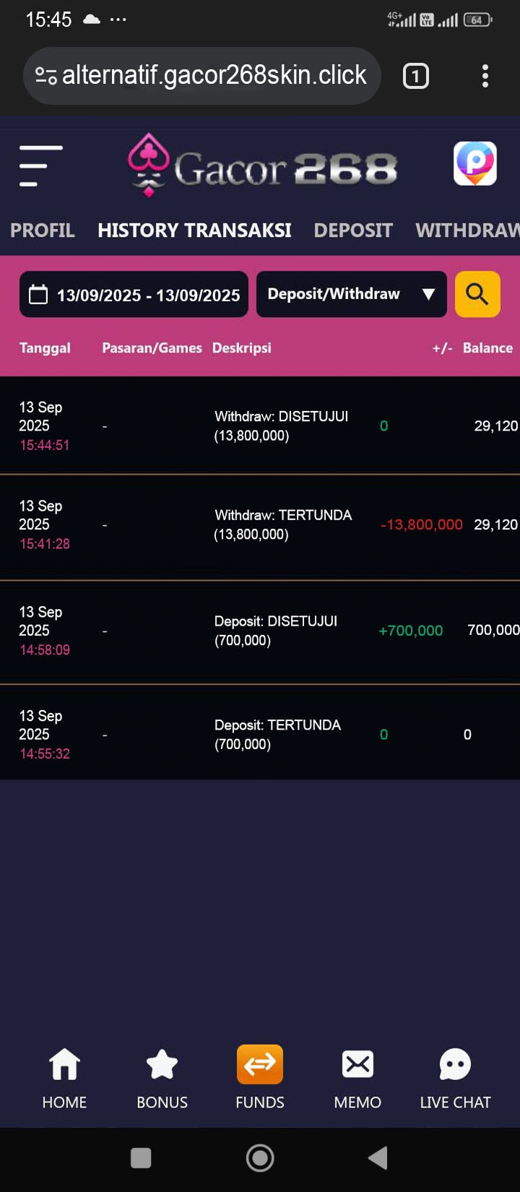Image resolution: width=520 pixels, height=1192 pixels.
Task: Open the date range picker
Action: [x=134, y=295]
